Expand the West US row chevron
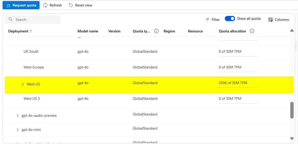 pos(23,84)
